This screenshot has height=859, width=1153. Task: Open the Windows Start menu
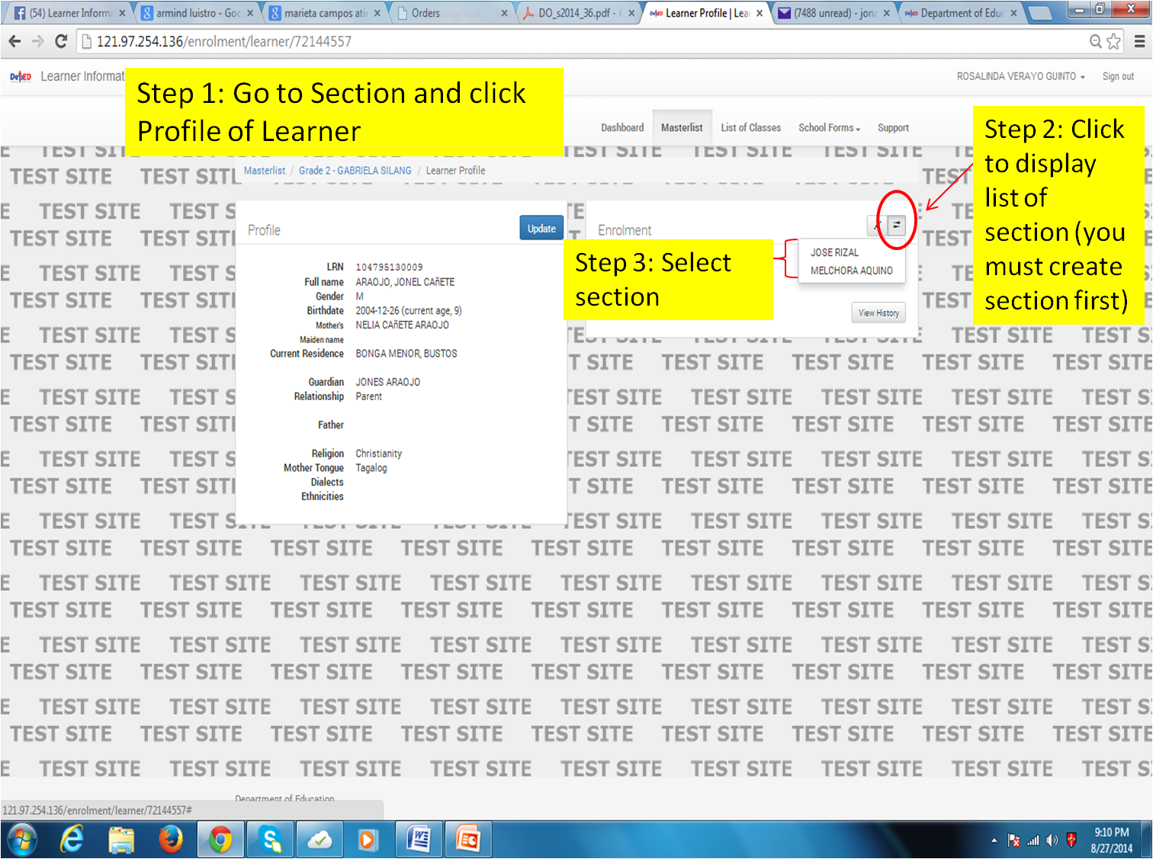point(22,840)
